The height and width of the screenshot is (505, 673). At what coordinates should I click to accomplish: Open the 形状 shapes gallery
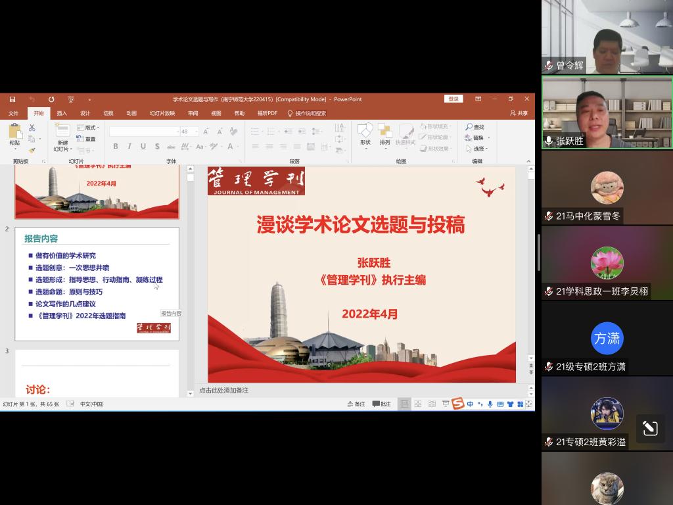click(365, 135)
